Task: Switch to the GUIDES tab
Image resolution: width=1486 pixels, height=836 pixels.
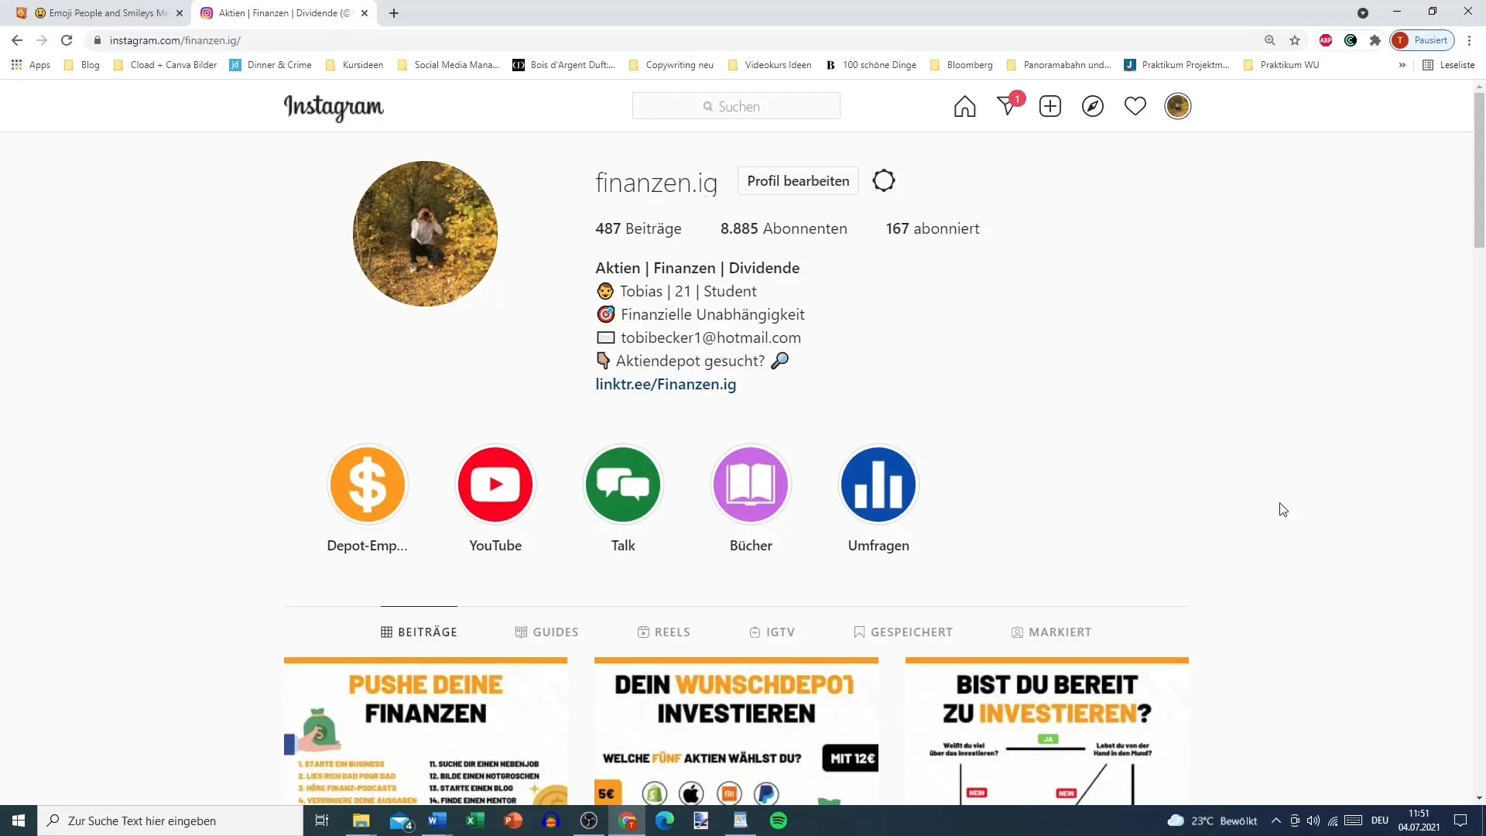Action: click(548, 632)
